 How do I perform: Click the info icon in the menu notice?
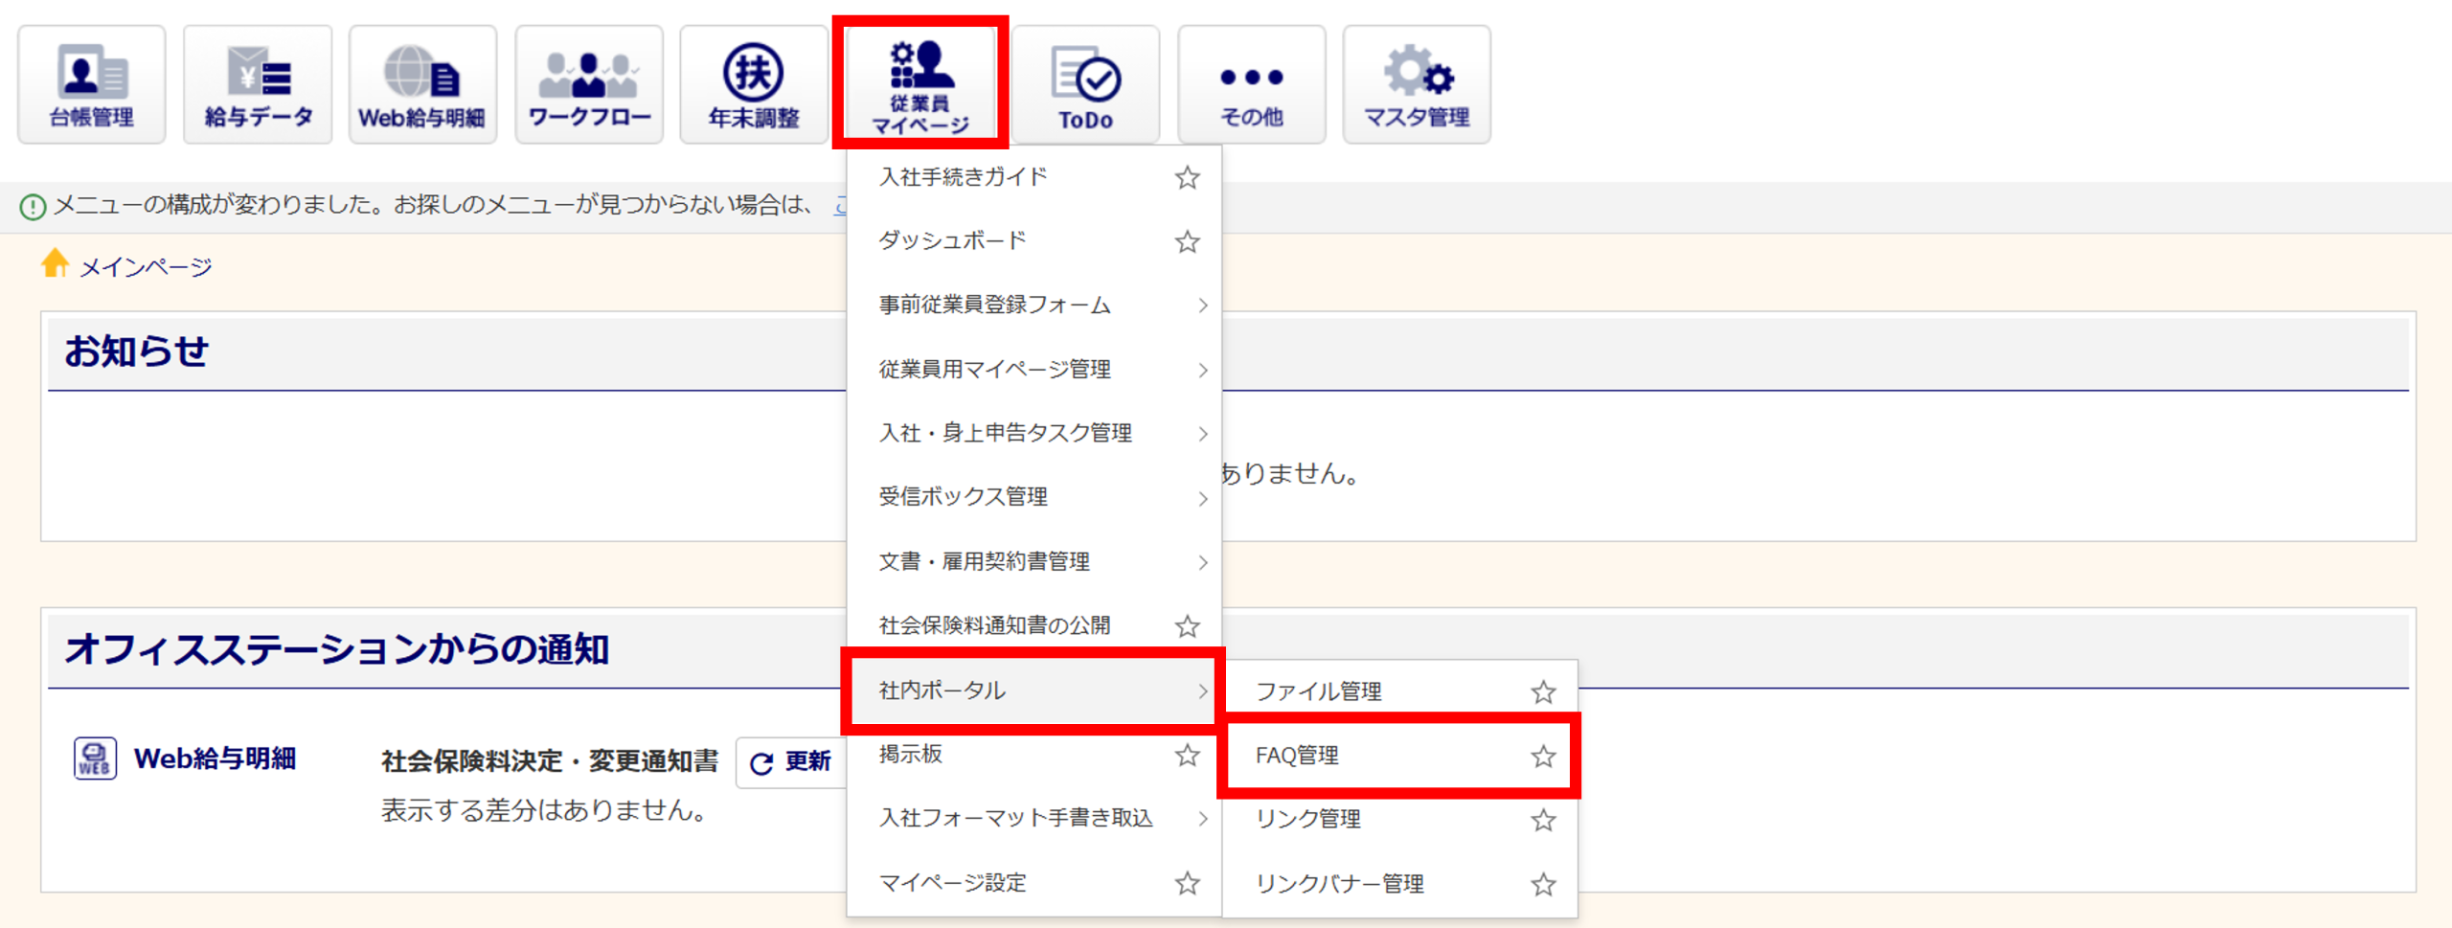(x=33, y=206)
